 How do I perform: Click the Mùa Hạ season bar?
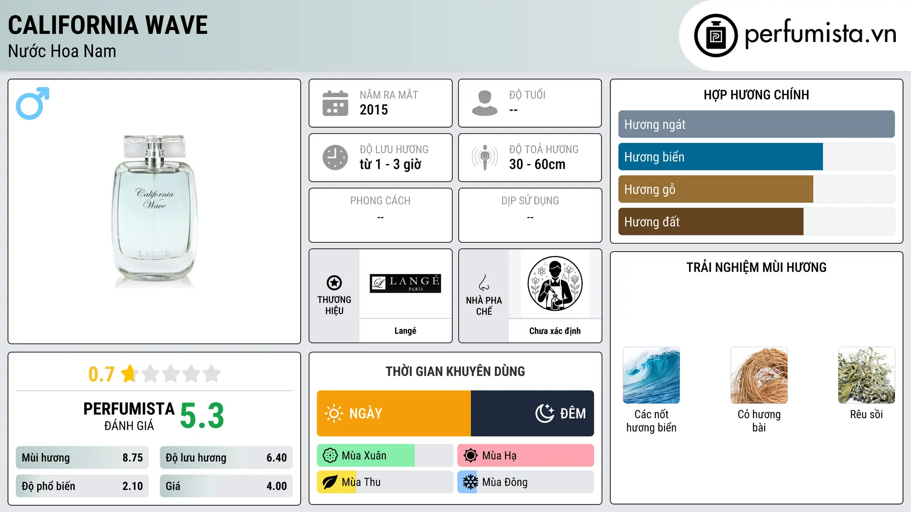tap(525, 456)
